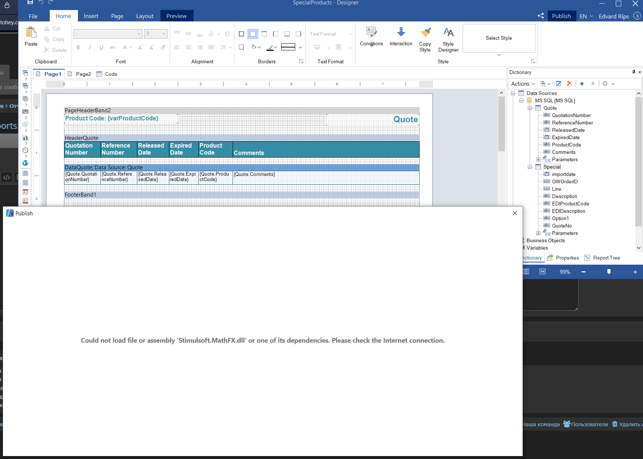Open the Interaction settings

coord(401,37)
